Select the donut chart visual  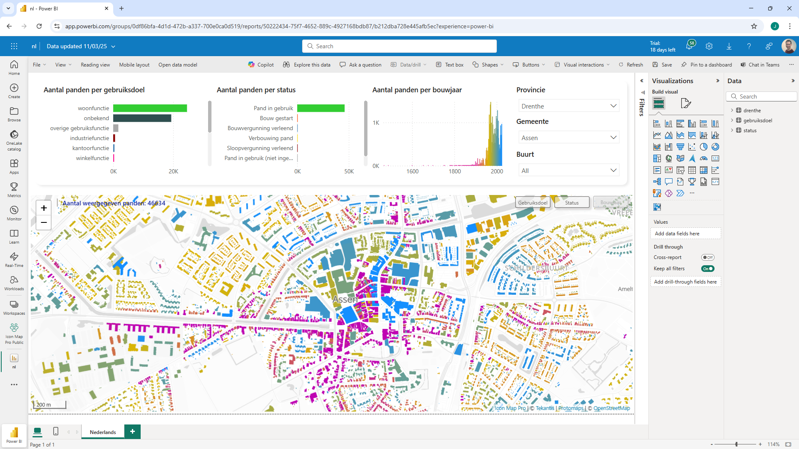tap(715, 147)
